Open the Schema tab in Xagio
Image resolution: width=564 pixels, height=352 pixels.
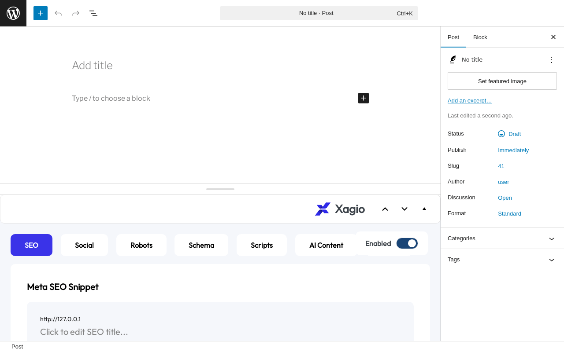201,245
